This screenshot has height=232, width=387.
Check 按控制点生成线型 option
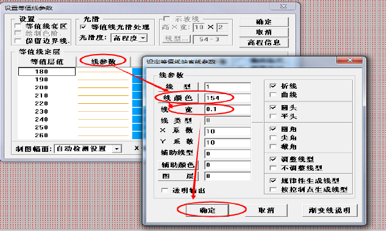273,189
